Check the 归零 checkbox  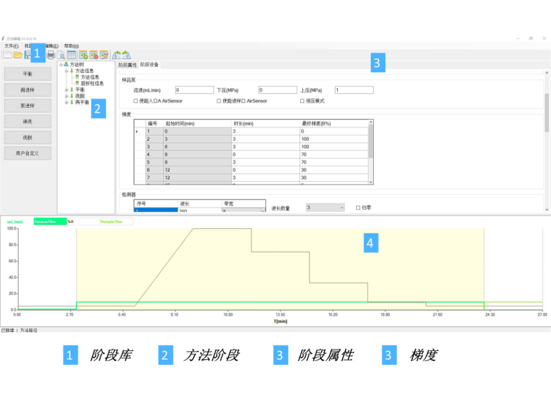(358, 207)
